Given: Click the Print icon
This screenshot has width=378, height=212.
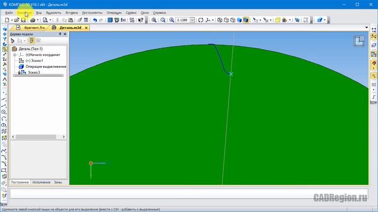Looking at the screenshot, I should (x=33, y=20).
